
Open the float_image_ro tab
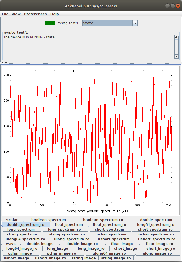(159, 244)
